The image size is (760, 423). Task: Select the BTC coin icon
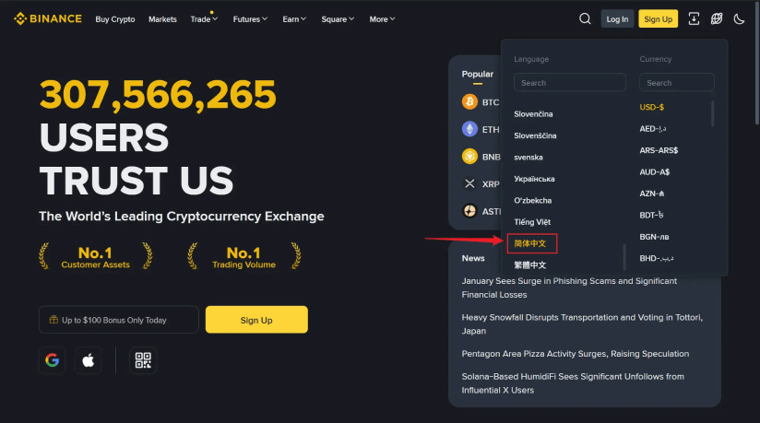(x=469, y=101)
